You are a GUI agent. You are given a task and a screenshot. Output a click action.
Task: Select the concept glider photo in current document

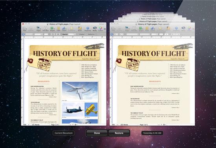(x=80, y=91)
